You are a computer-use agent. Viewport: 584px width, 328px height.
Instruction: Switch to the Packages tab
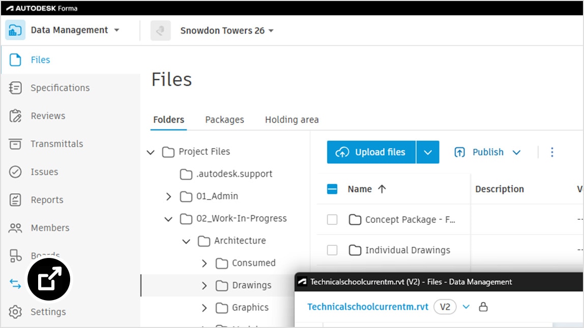(x=224, y=120)
